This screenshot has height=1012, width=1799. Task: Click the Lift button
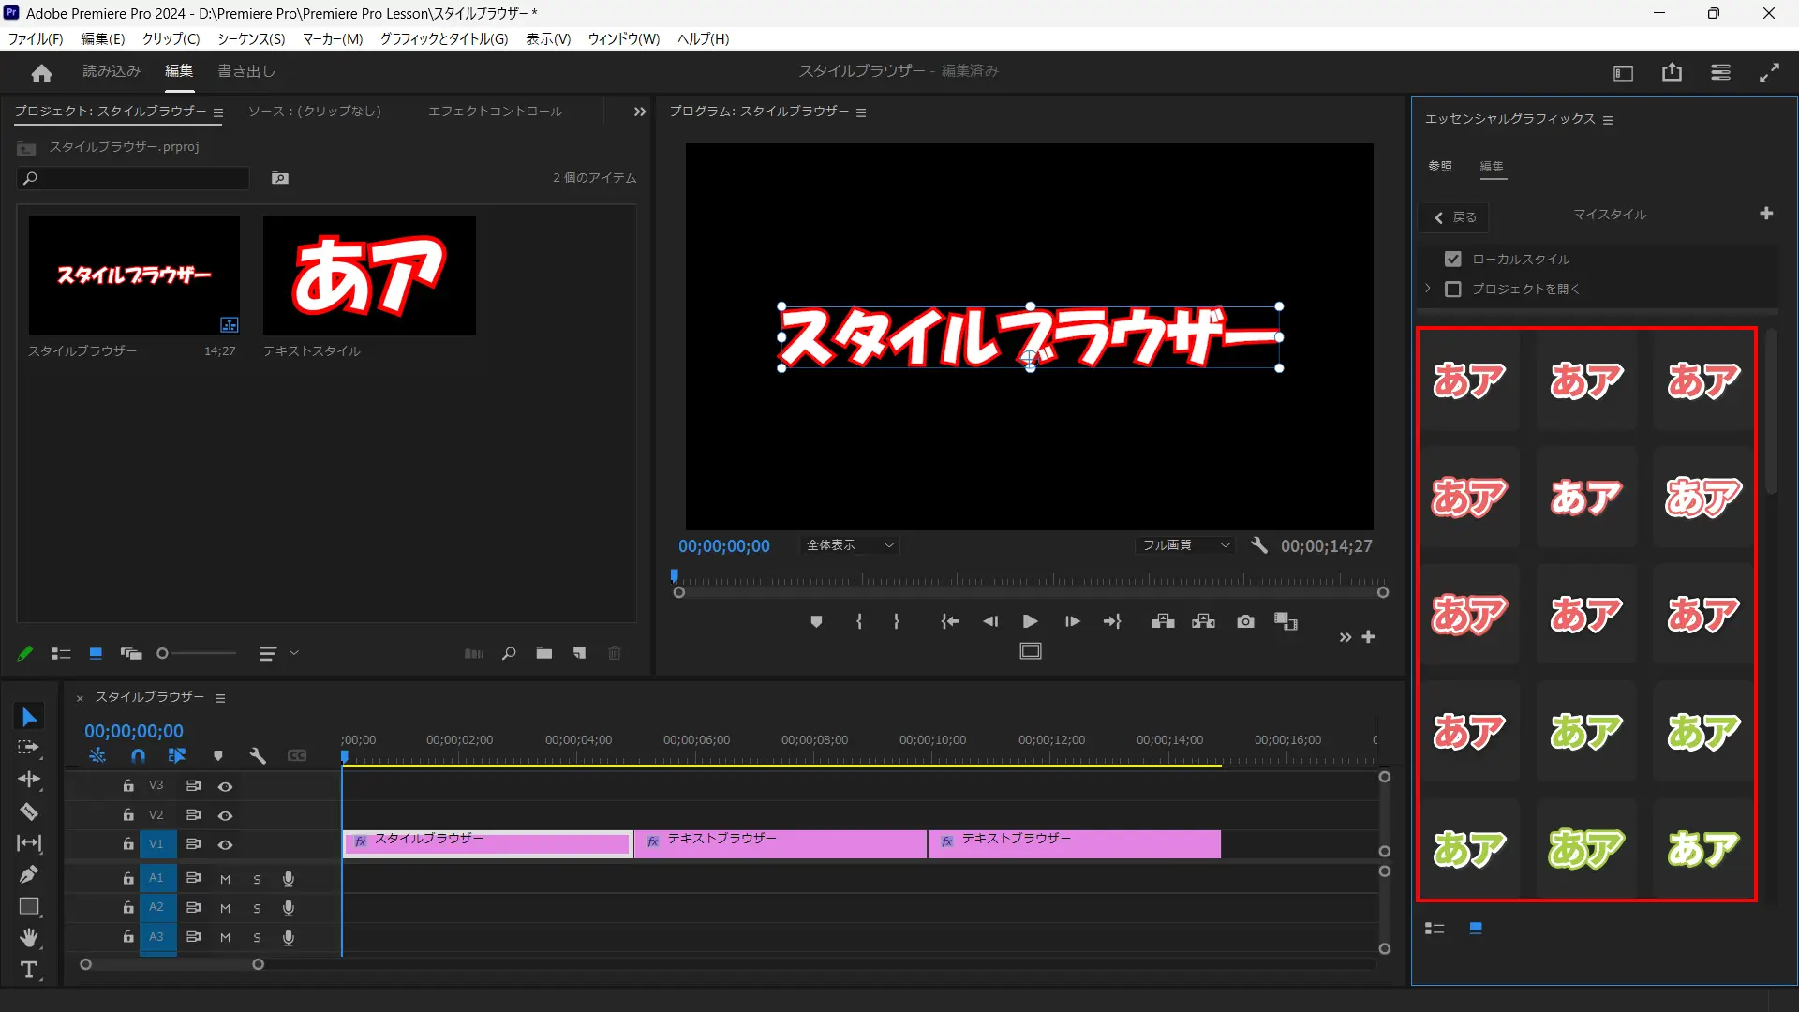tap(1163, 621)
